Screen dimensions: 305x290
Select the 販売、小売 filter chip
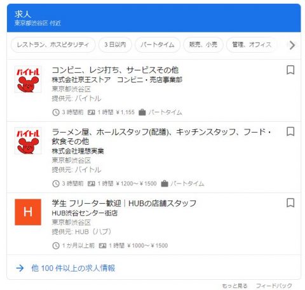point(203,44)
